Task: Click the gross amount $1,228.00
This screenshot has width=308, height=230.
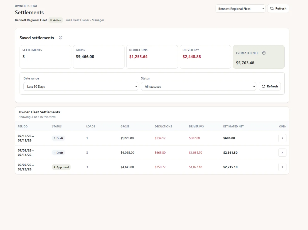Action: click(127, 138)
